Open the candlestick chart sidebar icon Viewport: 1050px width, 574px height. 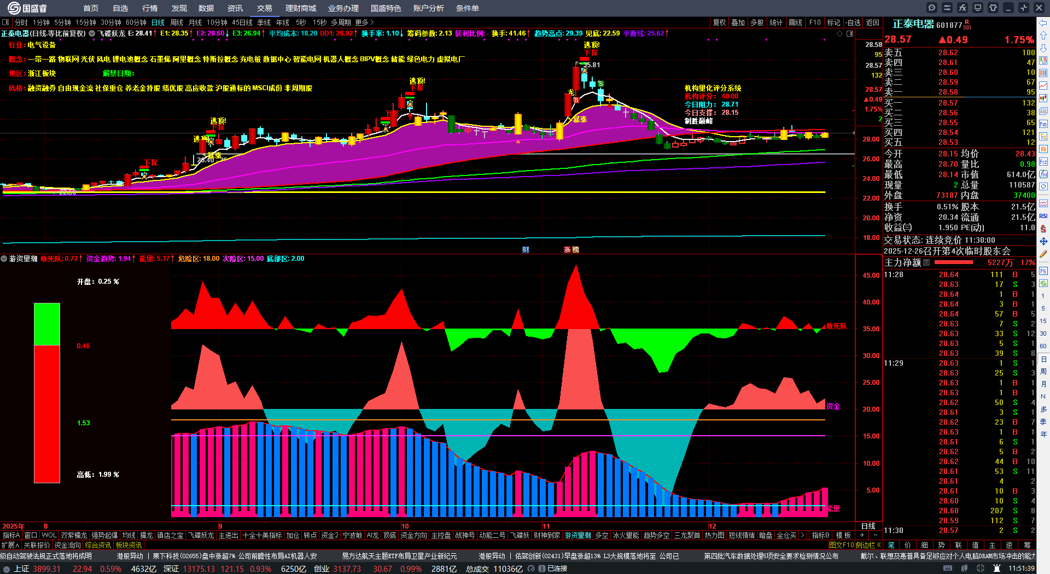coord(1043,98)
